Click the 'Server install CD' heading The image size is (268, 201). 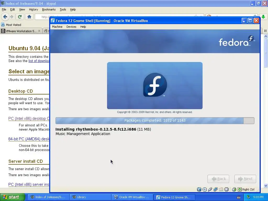click(26, 161)
